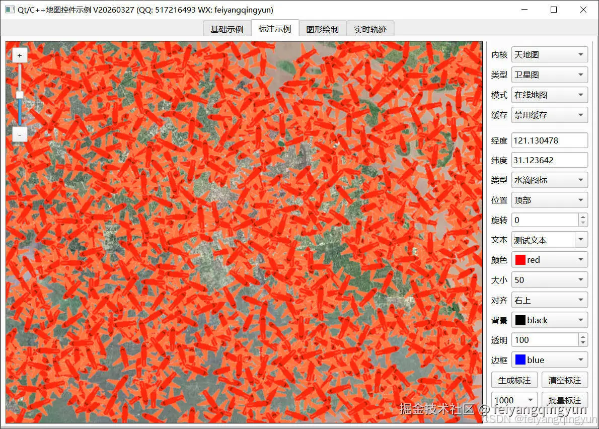Decrease 旋转 value with down arrow

(x=583, y=224)
